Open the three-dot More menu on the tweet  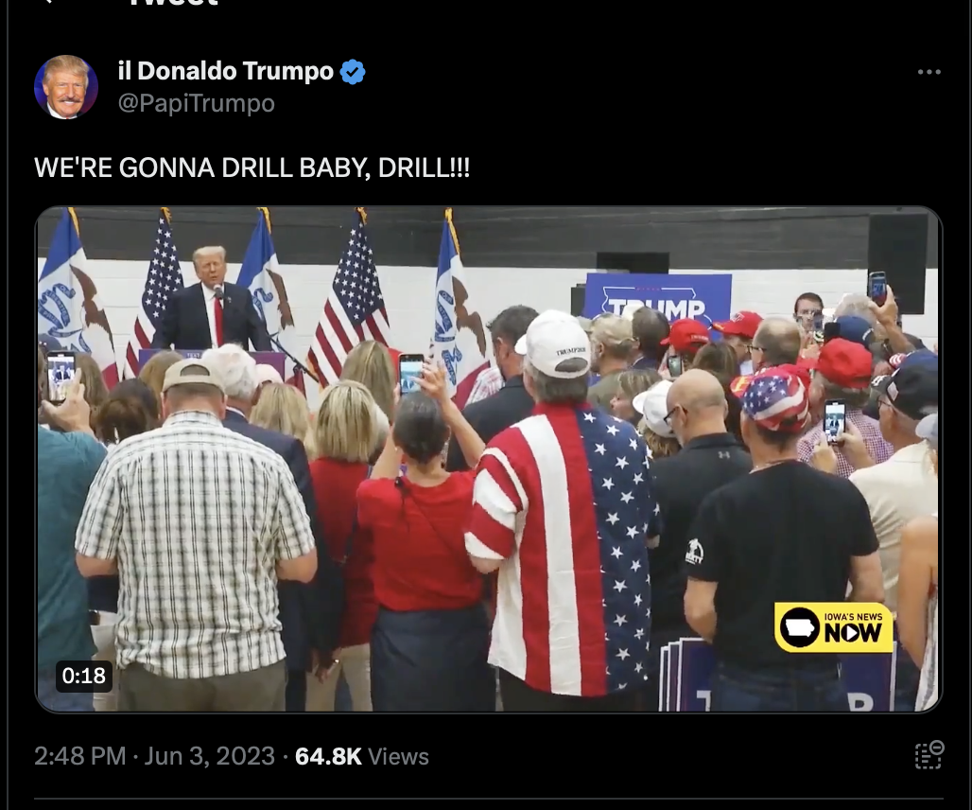click(929, 72)
